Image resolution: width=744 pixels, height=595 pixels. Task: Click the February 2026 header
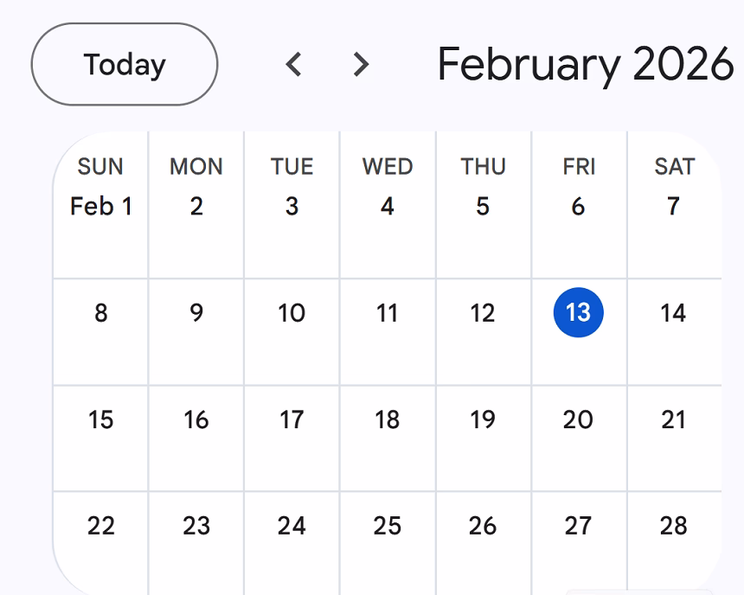(585, 64)
